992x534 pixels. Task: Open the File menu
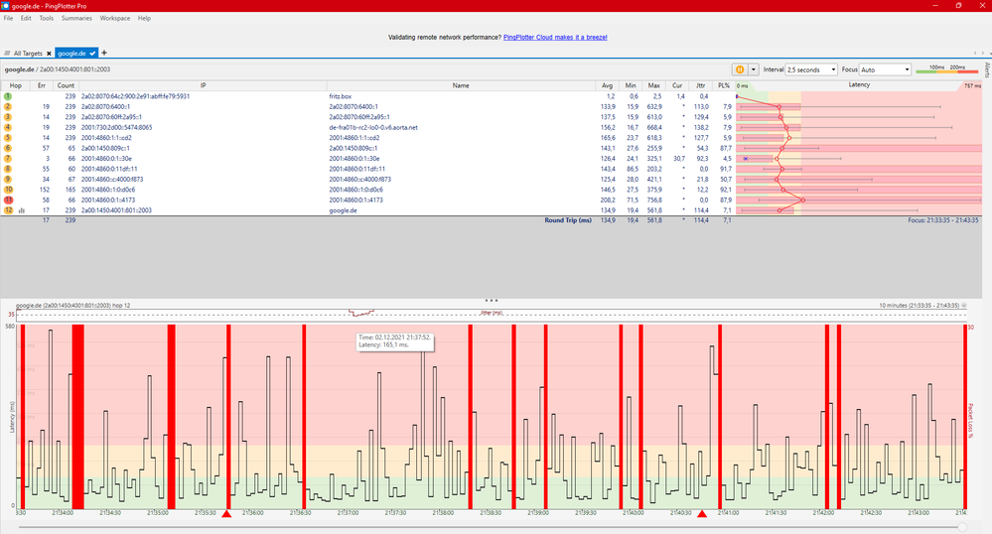tap(8, 18)
